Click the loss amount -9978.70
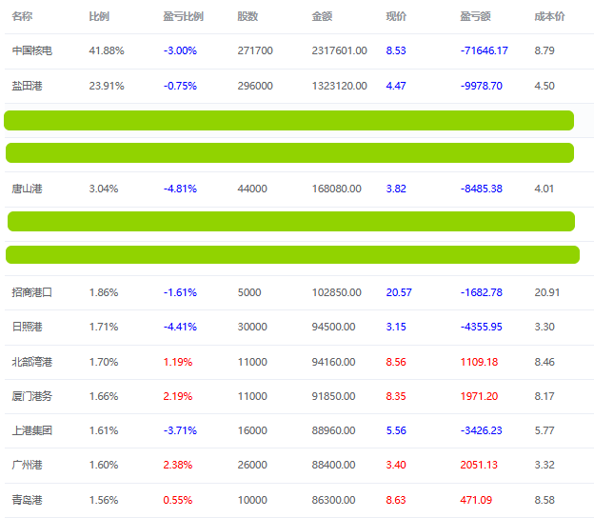Viewport: 594px width, 518px height. pos(481,86)
